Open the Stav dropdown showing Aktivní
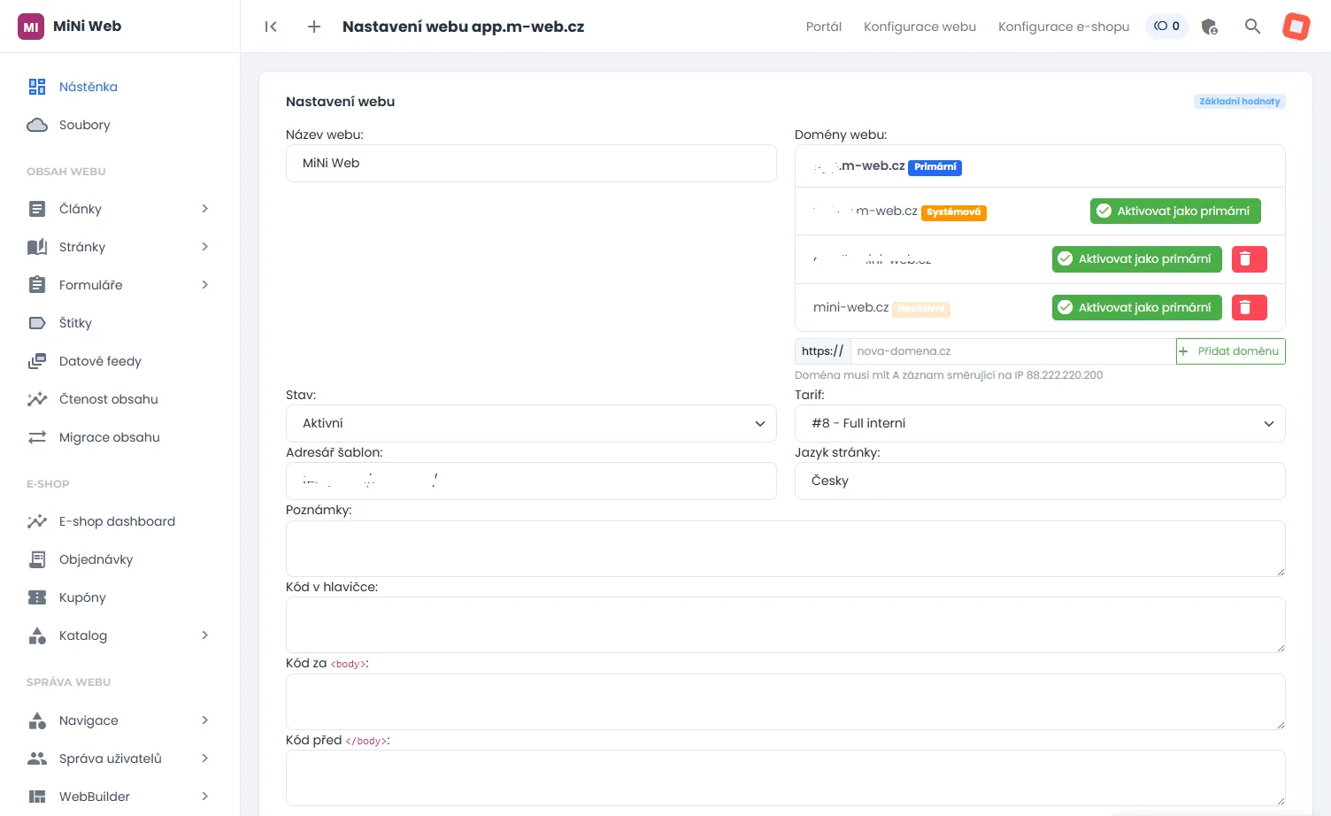The width and height of the screenshot is (1331, 816). (x=531, y=424)
